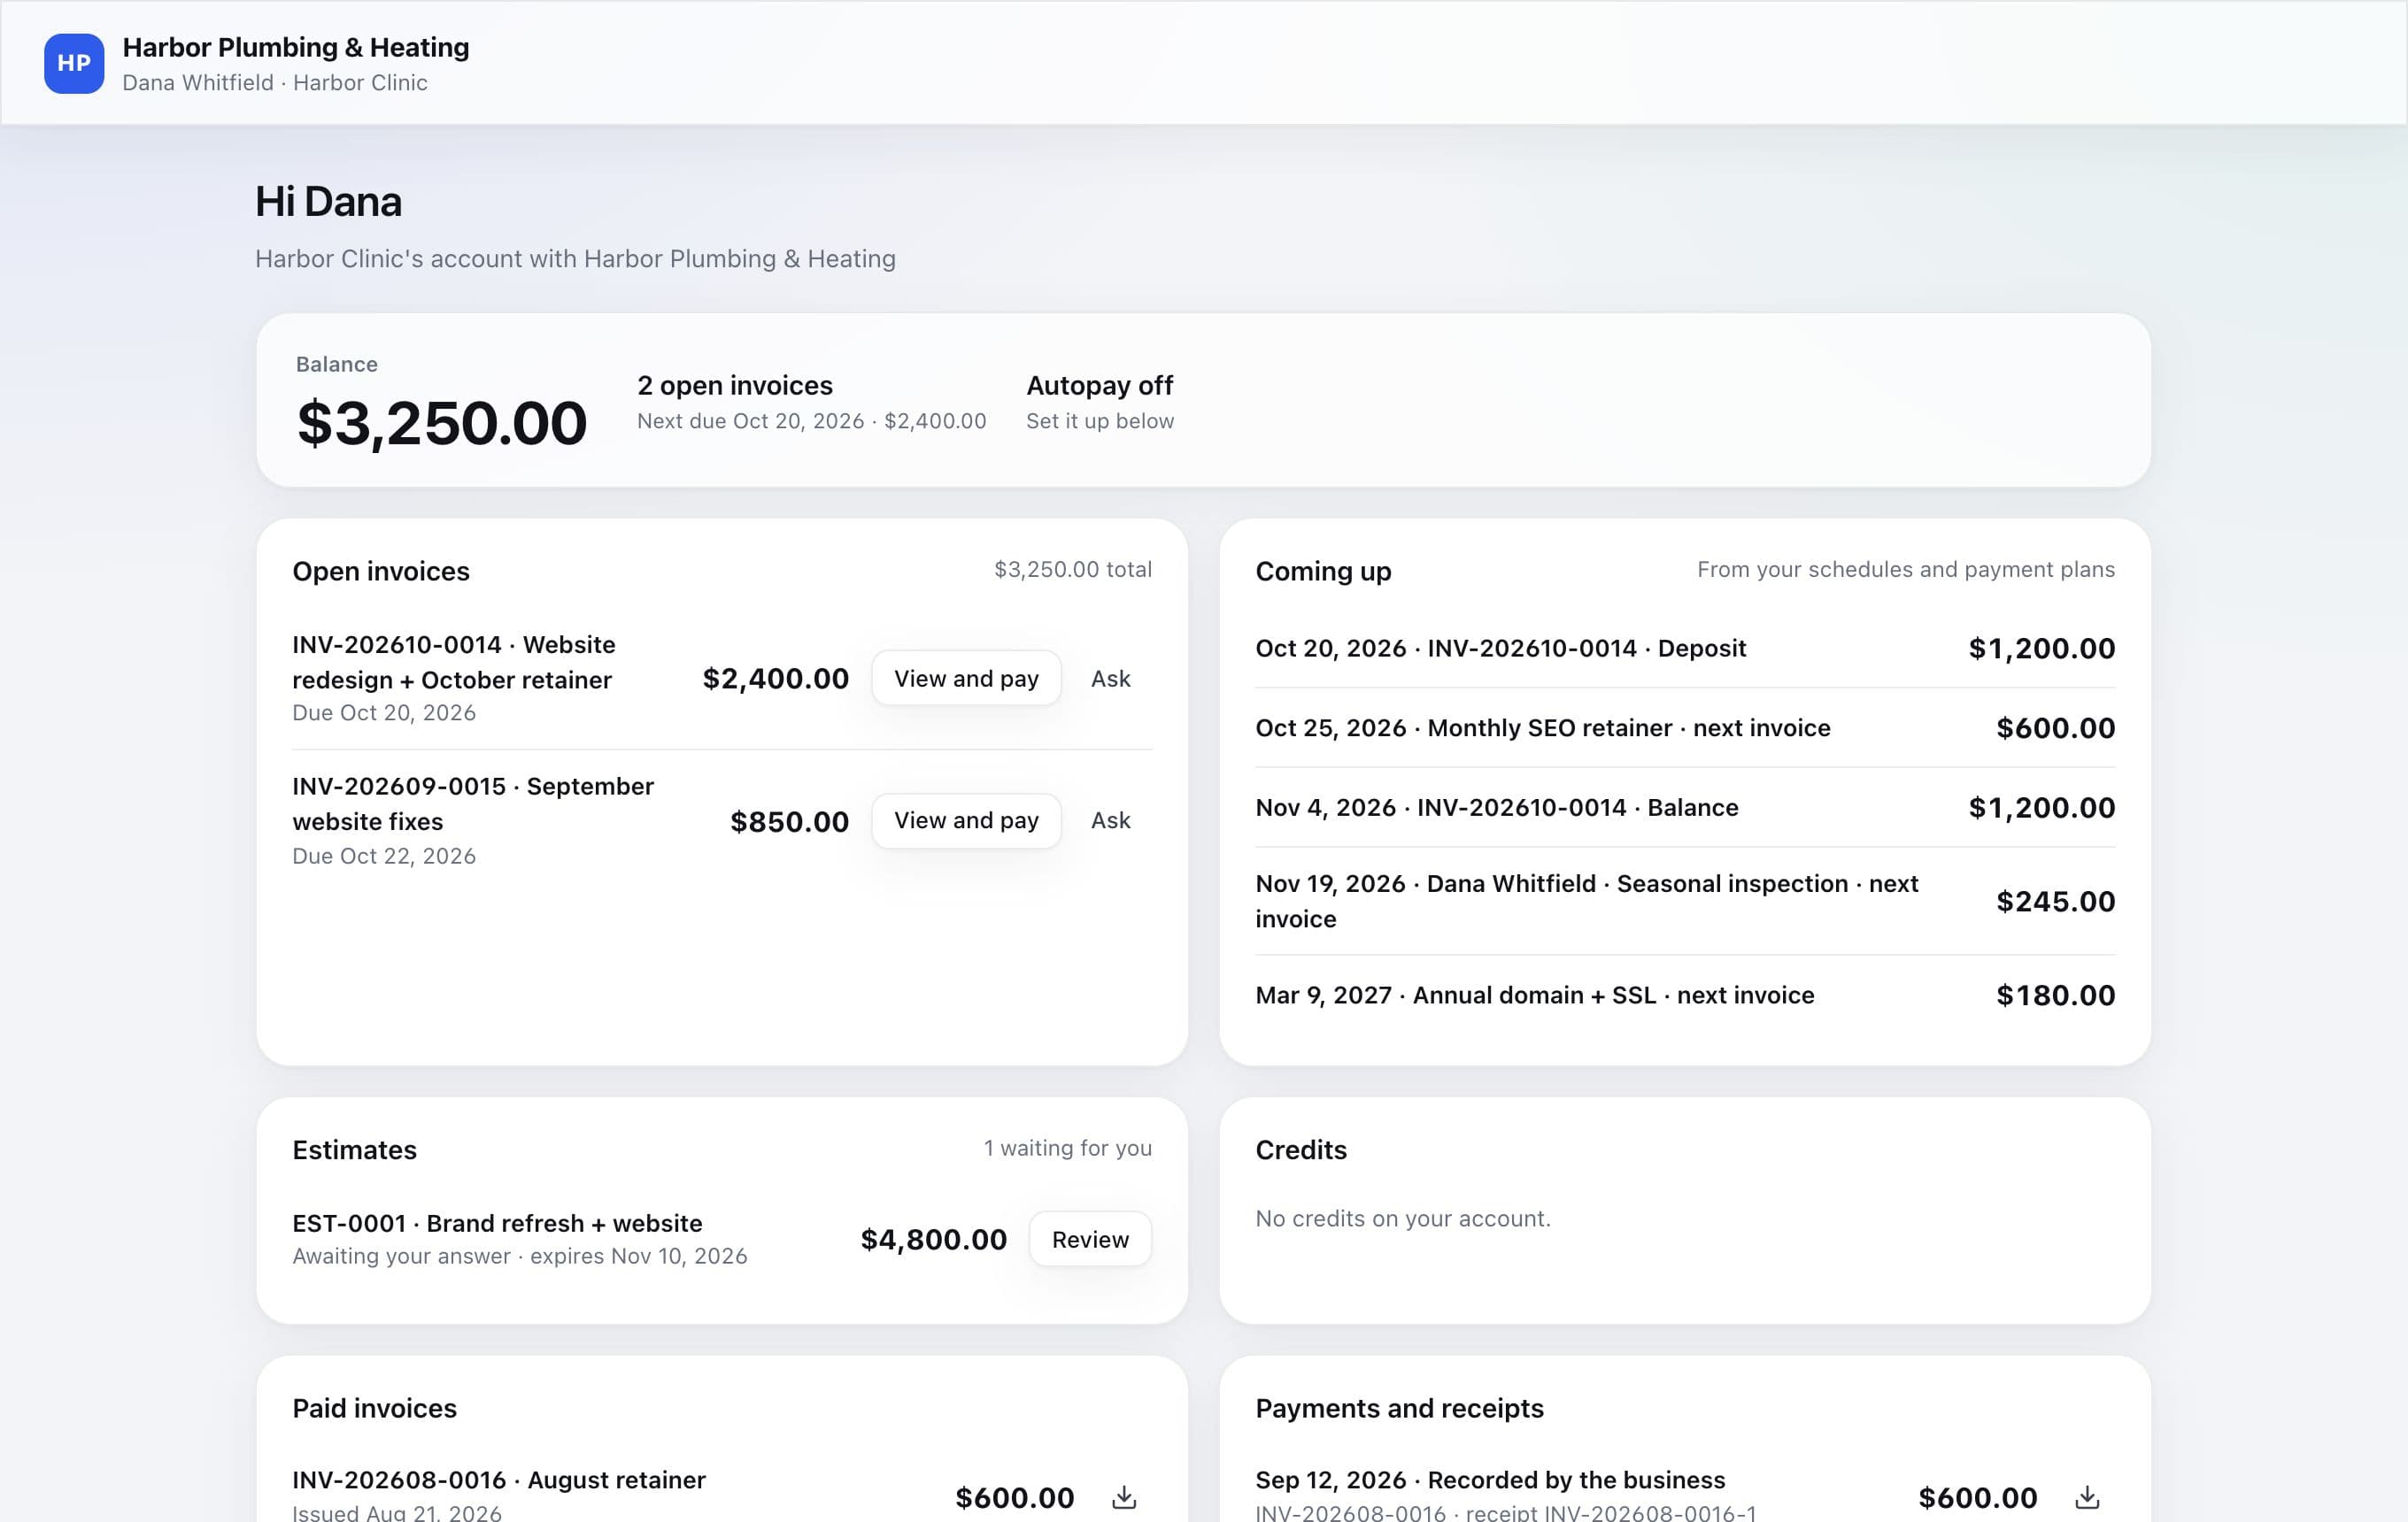This screenshot has height=1522, width=2408.
Task: Click the 'Dana Whitfield · Harbor Clinic' subtitle
Action: pos(275,83)
